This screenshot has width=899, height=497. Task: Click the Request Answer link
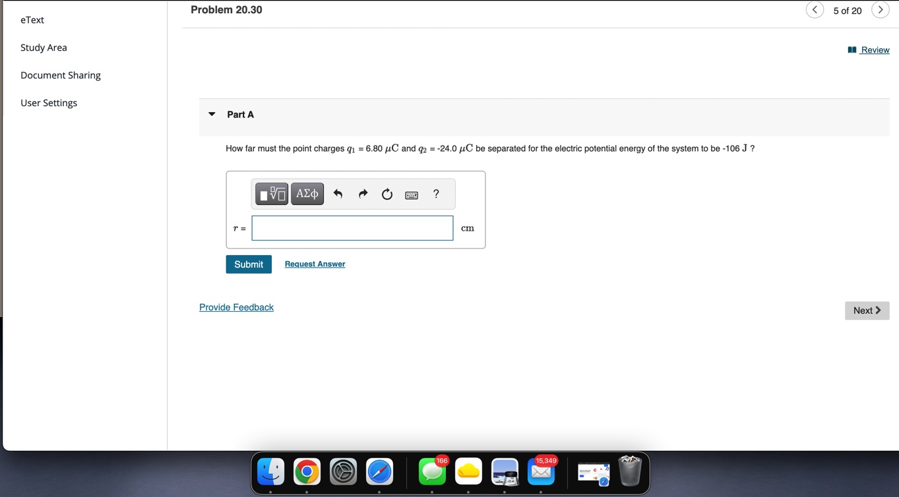pyautogui.click(x=315, y=264)
